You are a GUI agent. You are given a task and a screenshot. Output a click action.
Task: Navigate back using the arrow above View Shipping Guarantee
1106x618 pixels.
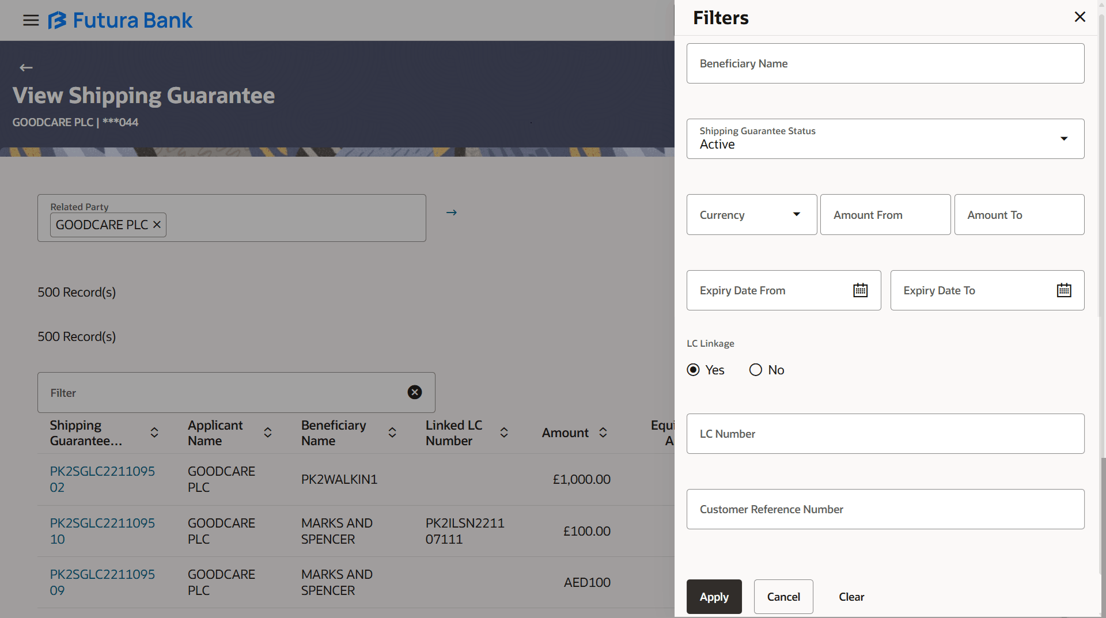[x=26, y=67]
